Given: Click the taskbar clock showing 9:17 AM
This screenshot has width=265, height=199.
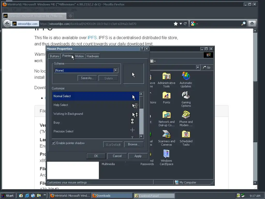Looking at the screenshot, I should point(255,196).
